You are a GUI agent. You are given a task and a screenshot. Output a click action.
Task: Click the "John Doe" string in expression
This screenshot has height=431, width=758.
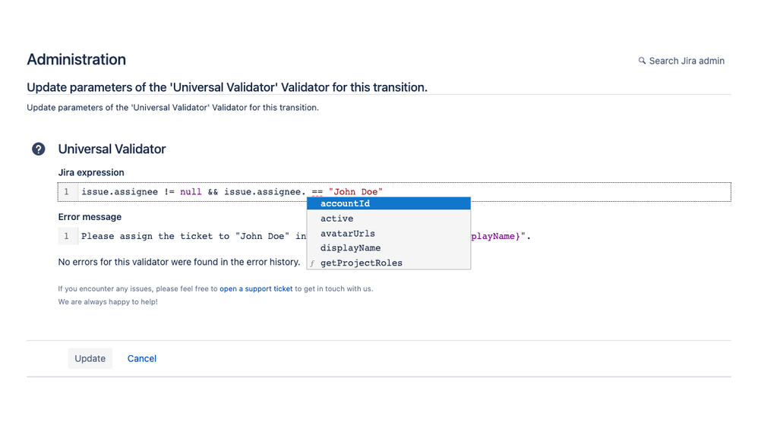coord(355,192)
